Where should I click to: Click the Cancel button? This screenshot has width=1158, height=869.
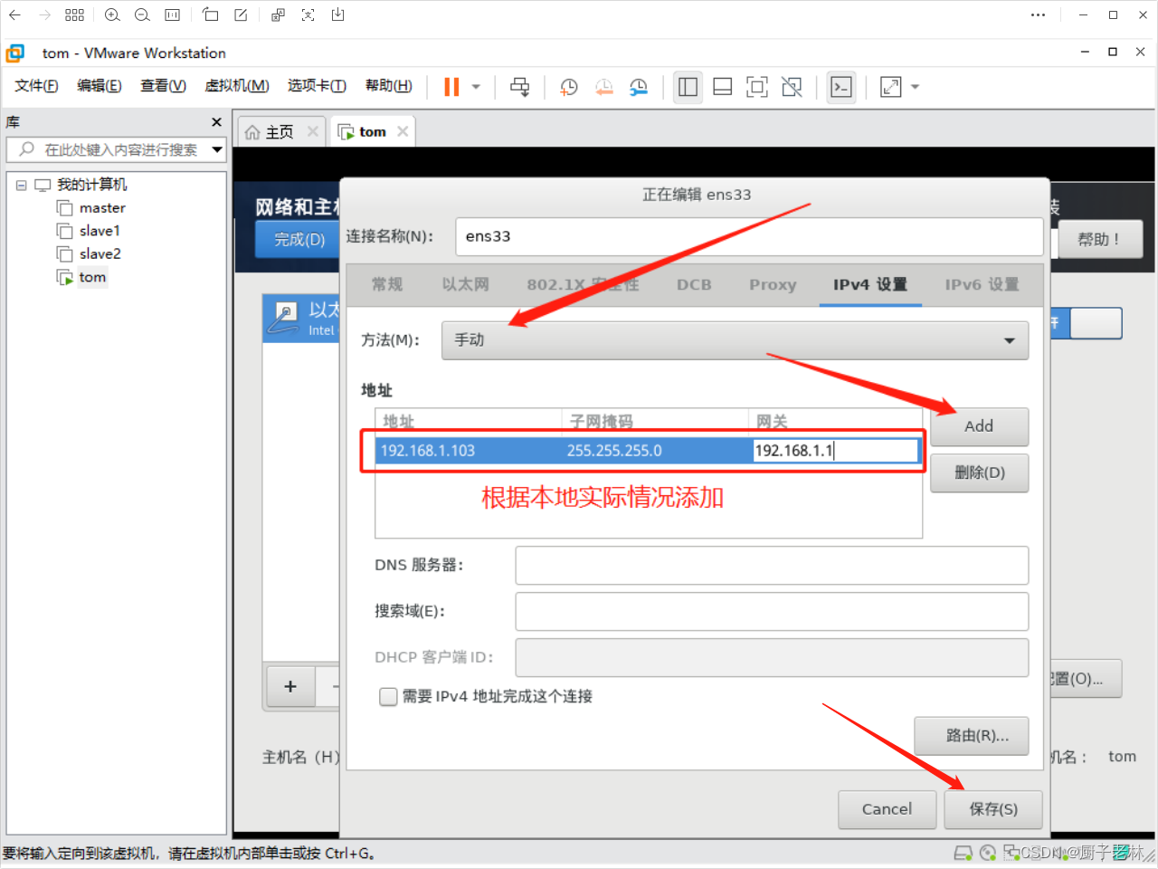[x=887, y=809]
